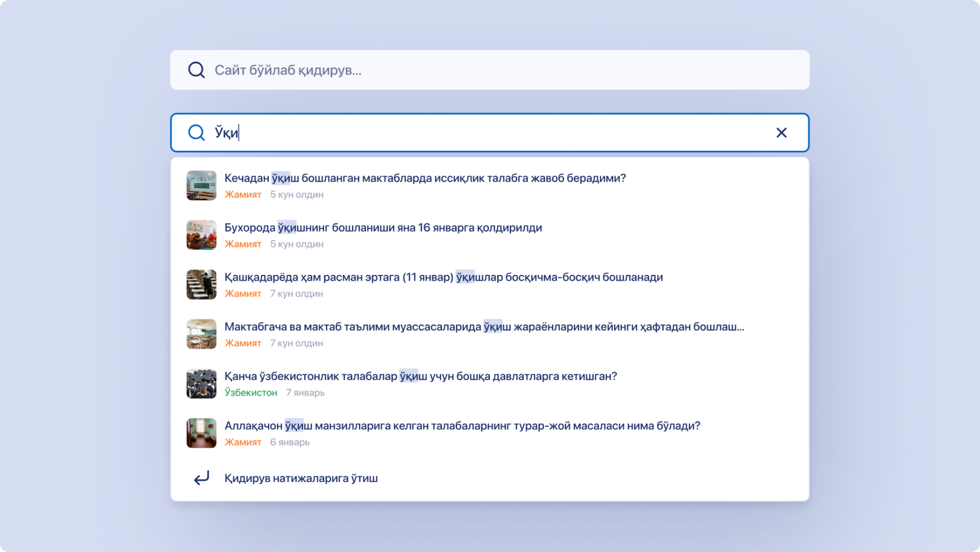This screenshot has height=552, width=980.
Task: Click the 'Жамият' tag under the first result
Action: 243,194
